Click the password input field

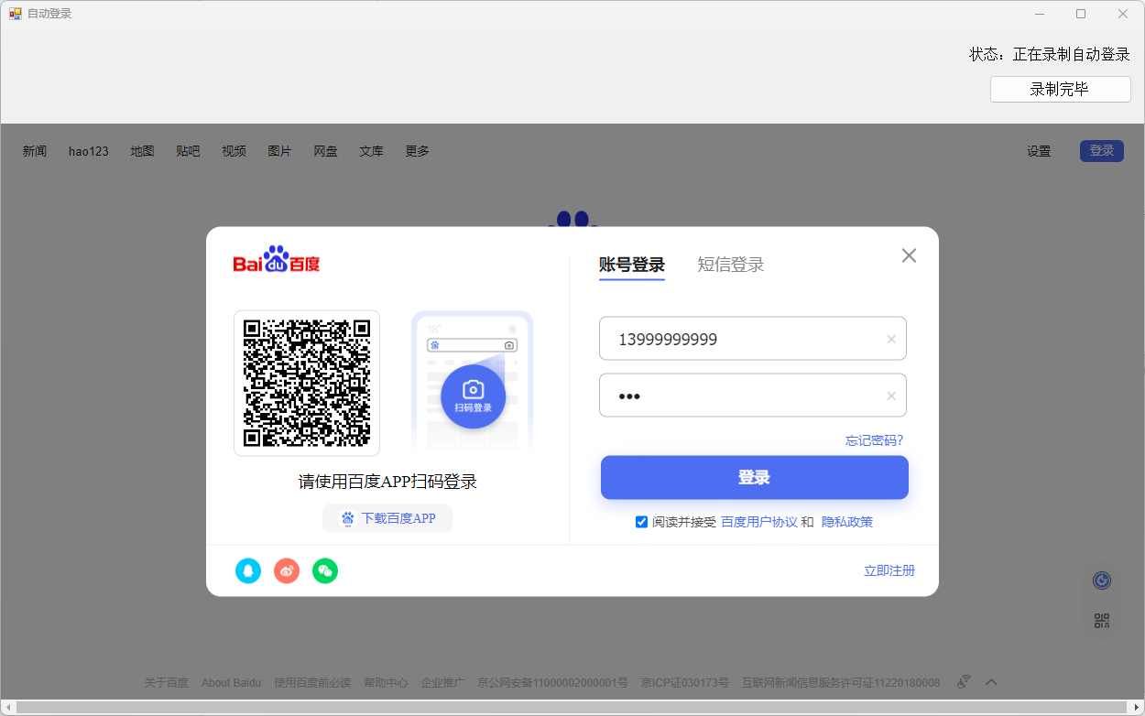753,396
